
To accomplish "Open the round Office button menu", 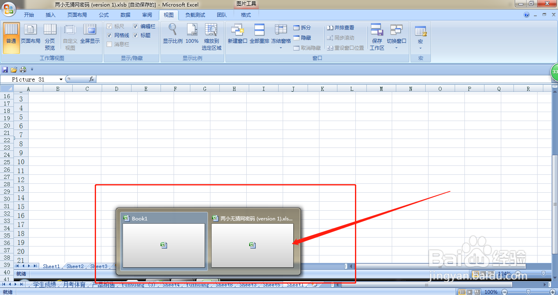I will click(8, 8).
